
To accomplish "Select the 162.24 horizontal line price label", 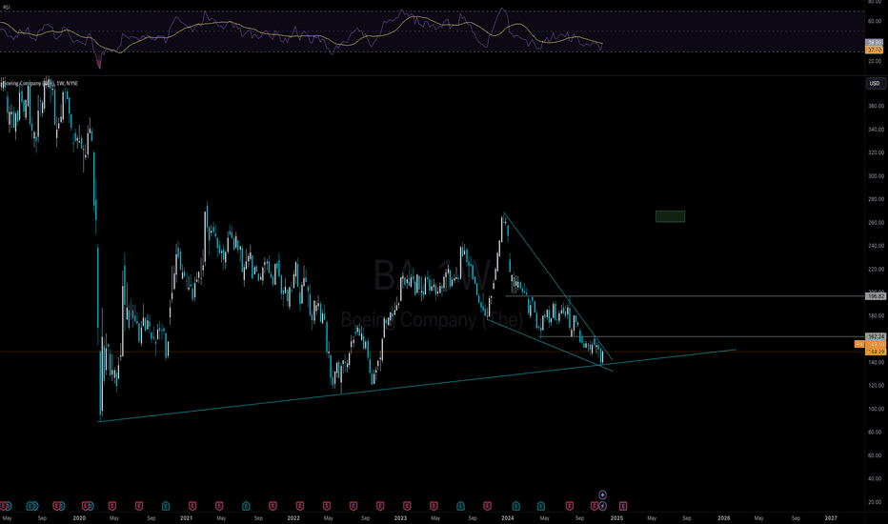I will point(876,336).
